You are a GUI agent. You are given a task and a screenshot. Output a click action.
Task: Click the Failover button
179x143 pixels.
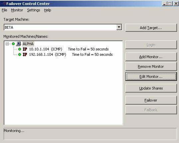151,100
